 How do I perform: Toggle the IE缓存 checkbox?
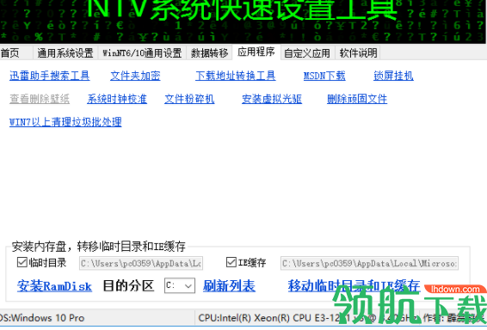[x=231, y=262]
